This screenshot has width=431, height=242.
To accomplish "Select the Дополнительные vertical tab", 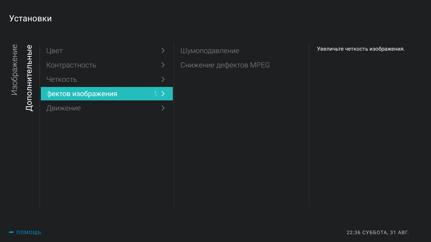I will tap(29, 78).
